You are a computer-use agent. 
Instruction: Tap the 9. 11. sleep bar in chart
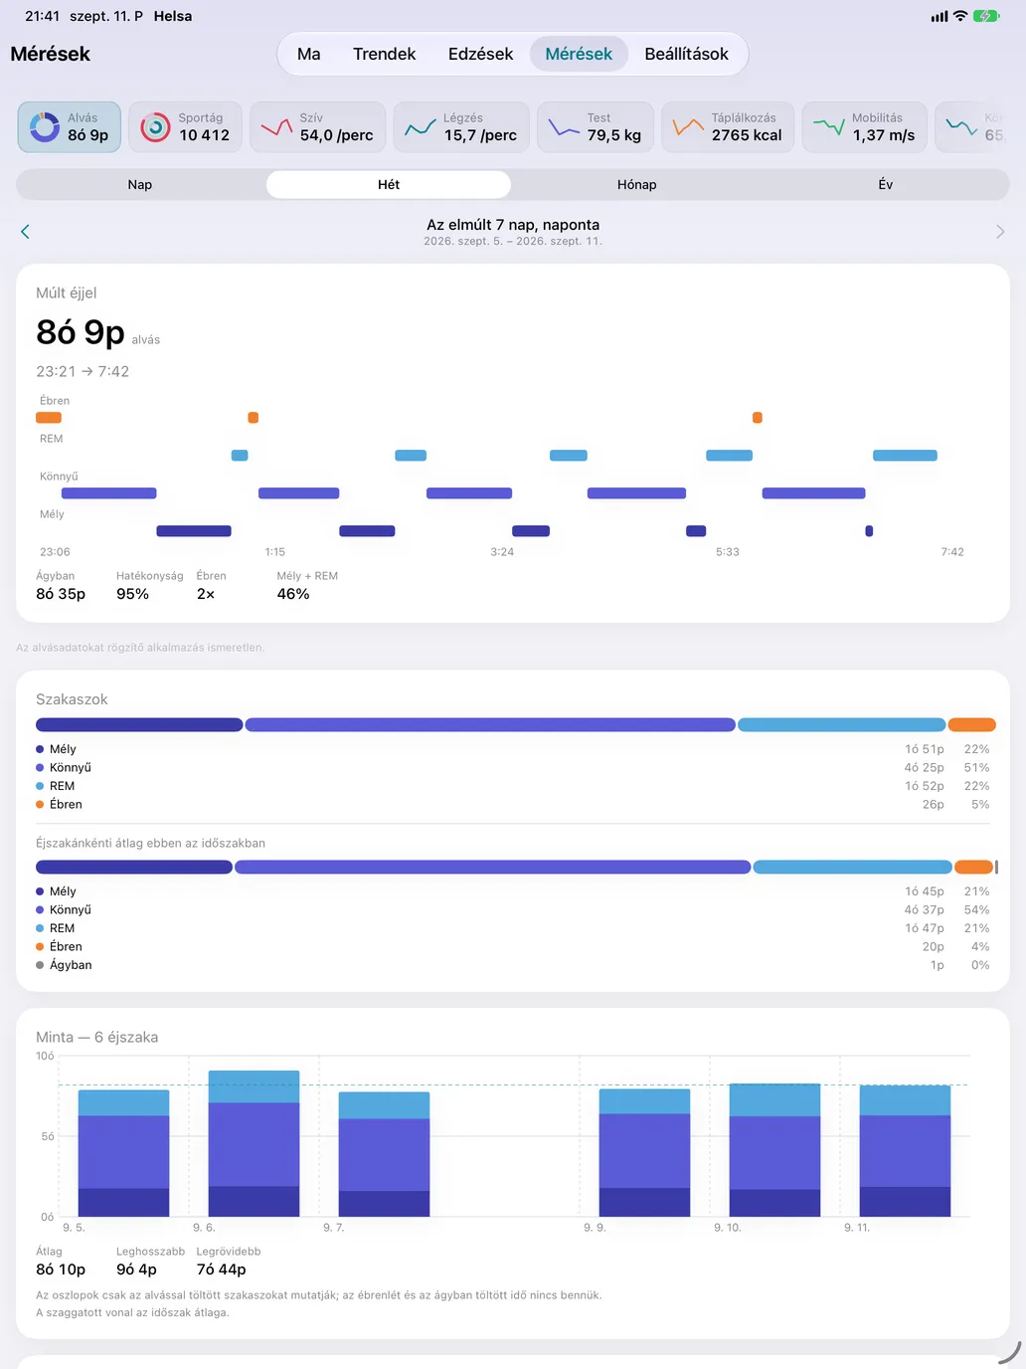pyautogui.click(x=905, y=1150)
